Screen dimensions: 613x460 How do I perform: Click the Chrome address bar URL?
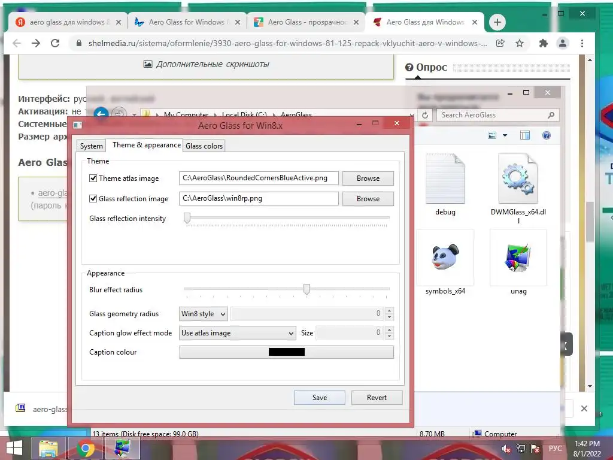pos(287,43)
